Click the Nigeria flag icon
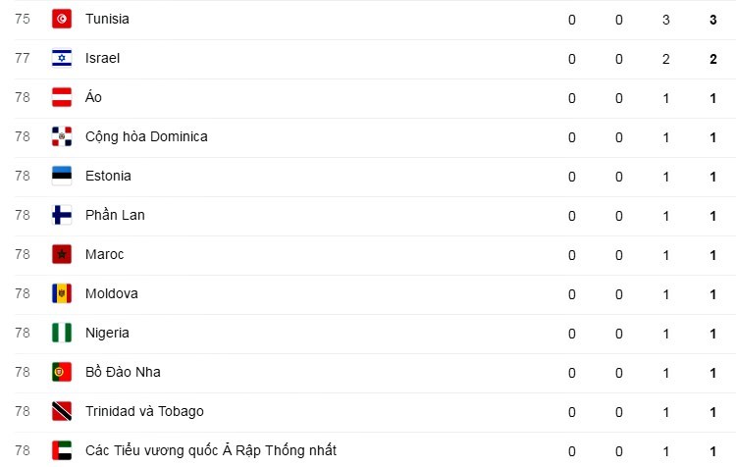Screen dimensions: 736x467 point(62,333)
